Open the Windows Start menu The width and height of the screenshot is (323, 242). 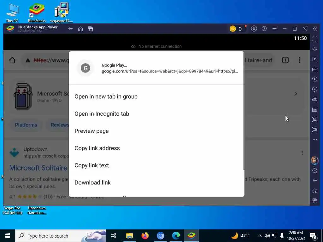point(8,236)
